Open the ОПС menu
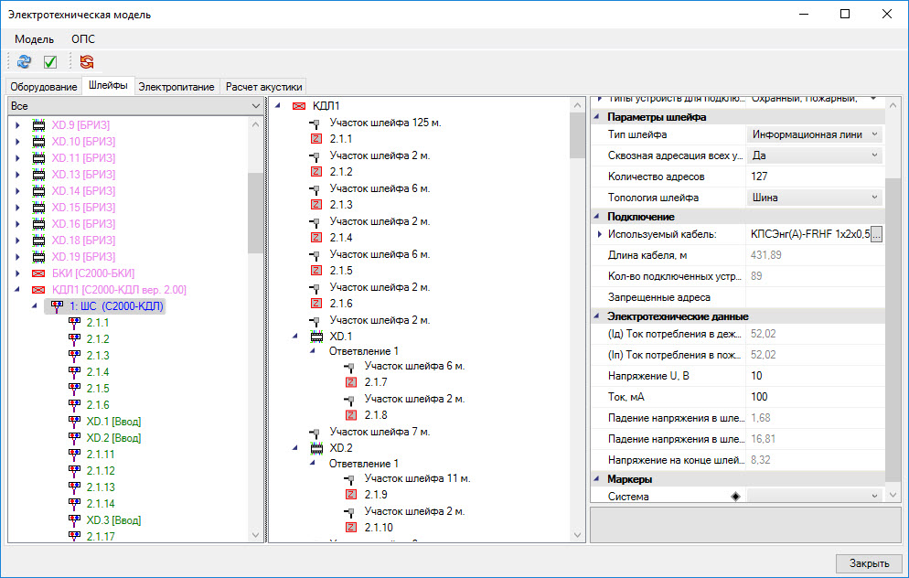 [82, 39]
